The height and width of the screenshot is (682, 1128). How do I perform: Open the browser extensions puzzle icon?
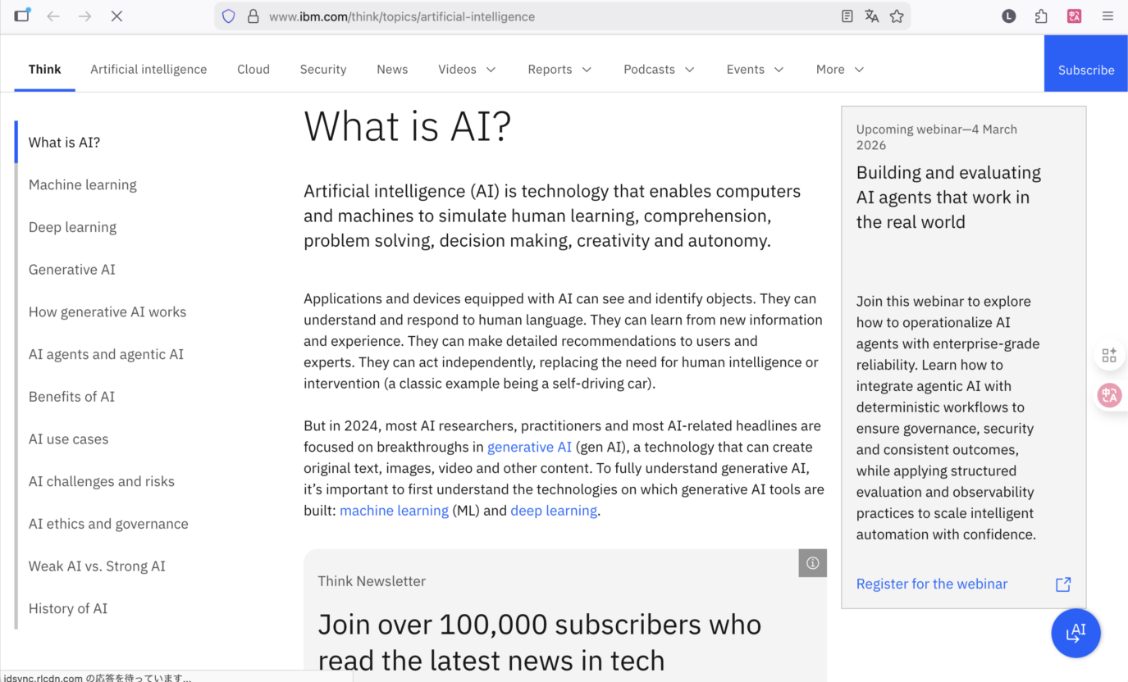tap(1041, 16)
